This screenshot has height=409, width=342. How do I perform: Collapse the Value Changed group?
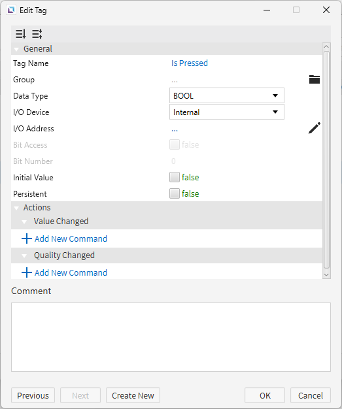click(24, 221)
